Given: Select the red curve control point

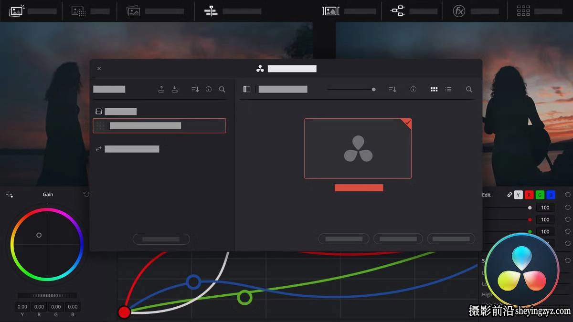Looking at the screenshot, I should [x=124, y=312].
